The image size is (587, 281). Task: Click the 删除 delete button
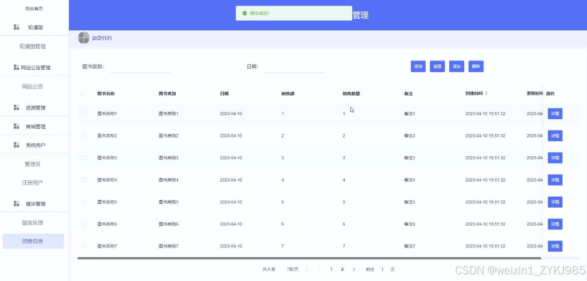[476, 66]
